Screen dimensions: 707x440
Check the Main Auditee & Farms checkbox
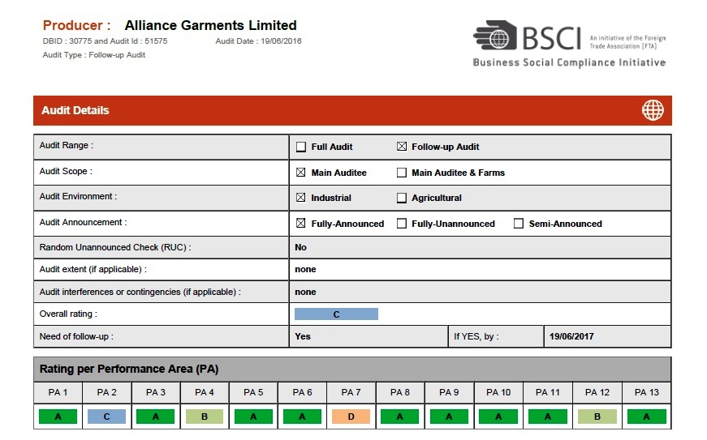[401, 173]
